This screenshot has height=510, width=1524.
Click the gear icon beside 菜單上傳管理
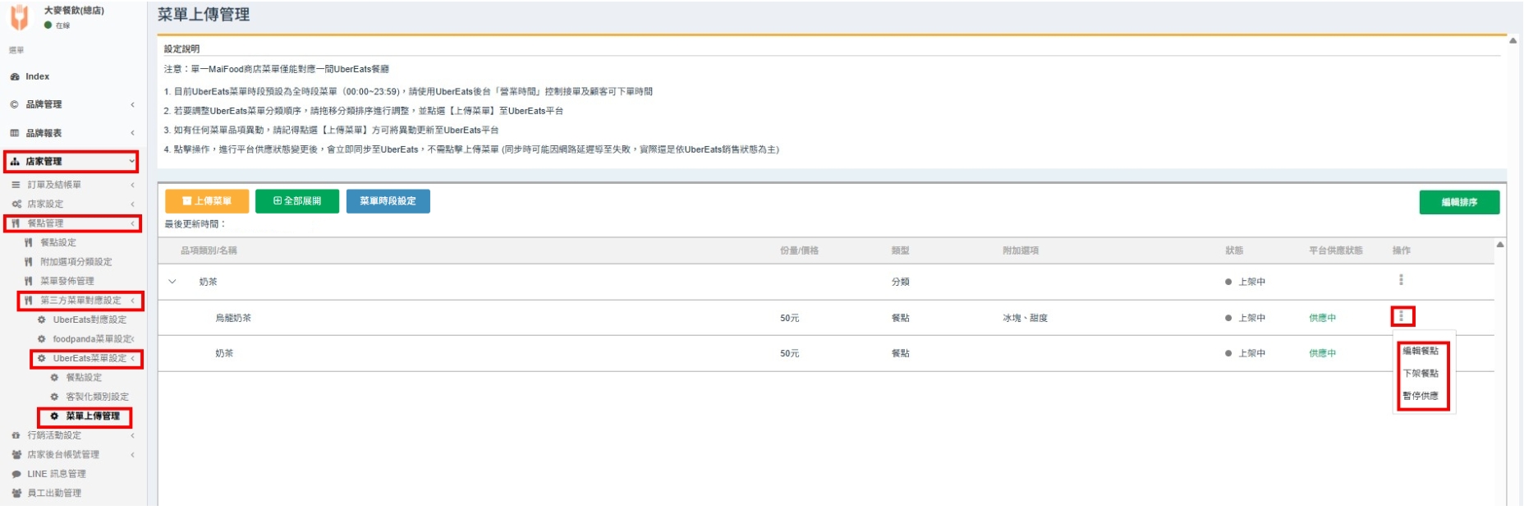[55, 416]
